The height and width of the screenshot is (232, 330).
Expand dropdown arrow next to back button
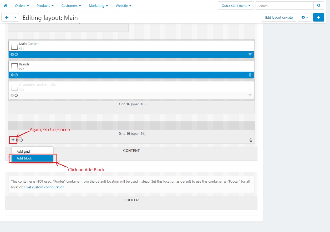[x=16, y=18]
